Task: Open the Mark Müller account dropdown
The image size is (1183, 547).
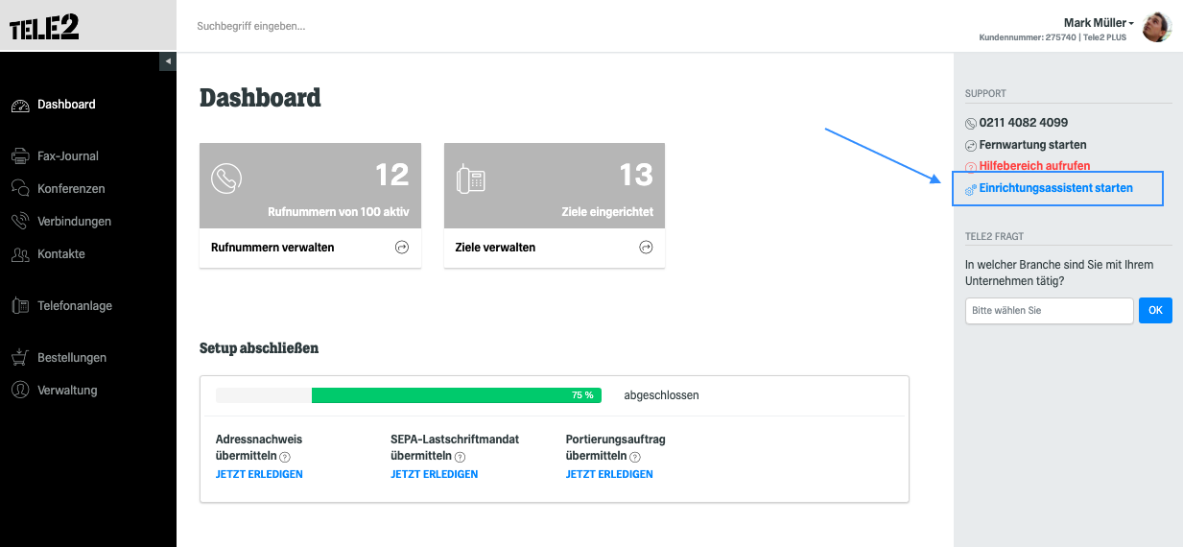Action: [x=1099, y=23]
